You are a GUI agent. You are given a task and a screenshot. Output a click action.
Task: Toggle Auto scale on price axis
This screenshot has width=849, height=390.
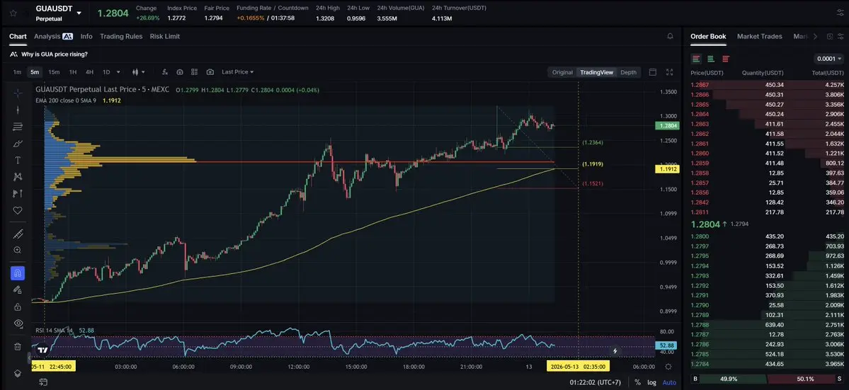(x=669, y=382)
